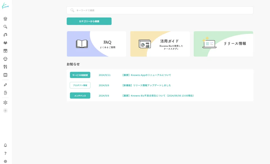The width and height of the screenshot is (270, 164).
Task: Open the people group icon in the sidebar
Action: click(5, 43)
